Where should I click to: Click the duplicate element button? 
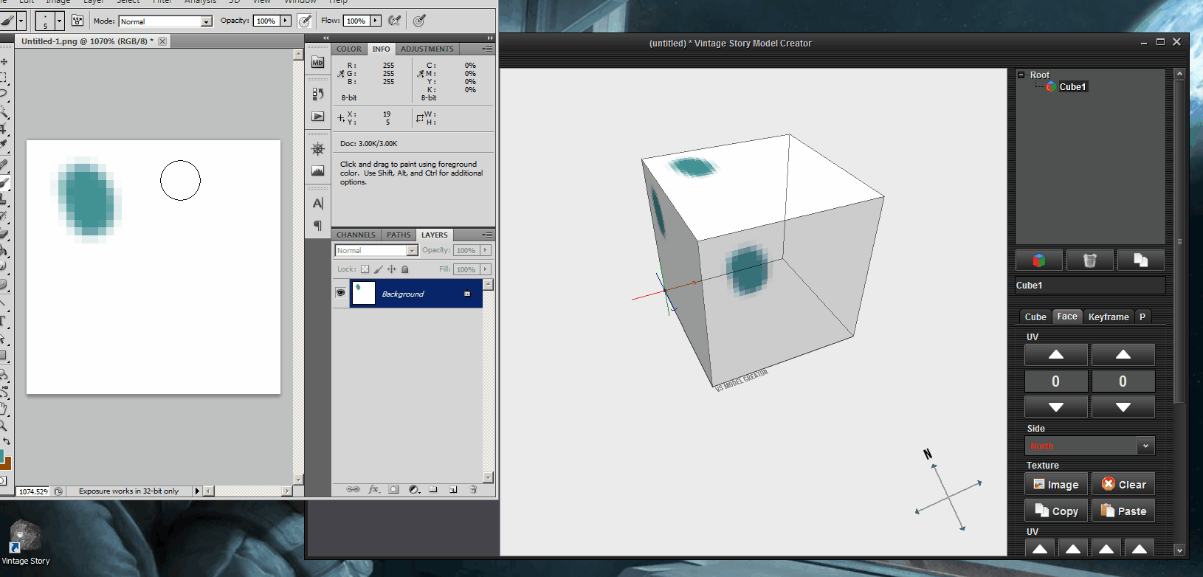coord(1140,260)
